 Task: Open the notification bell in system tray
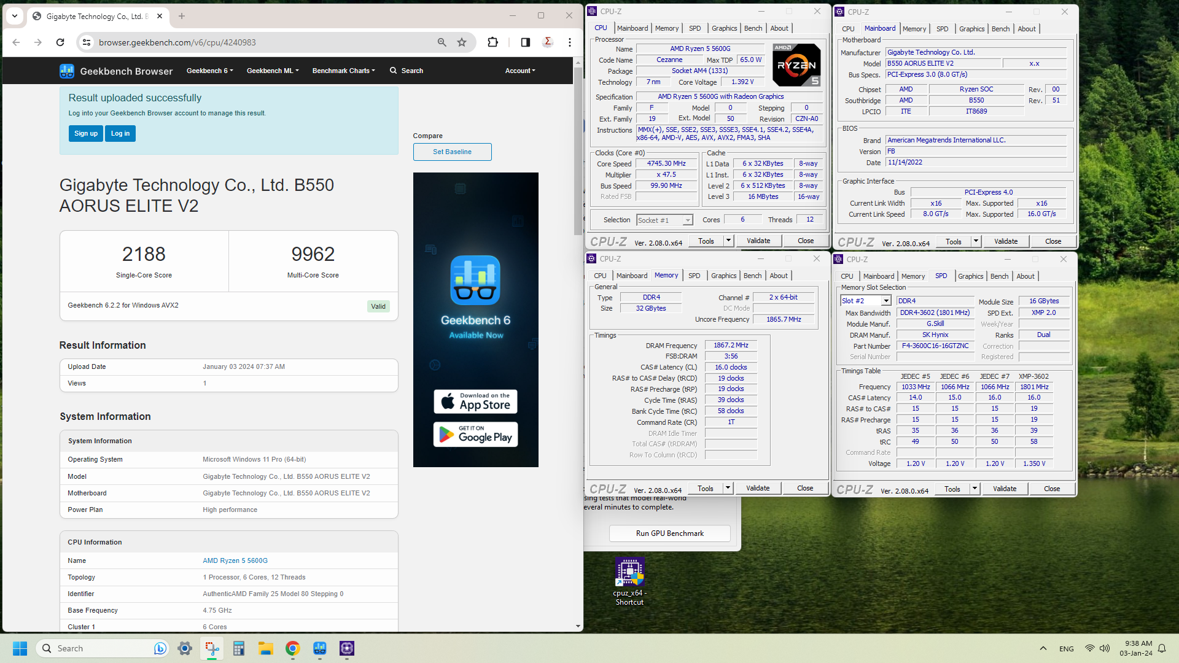[1162, 648]
